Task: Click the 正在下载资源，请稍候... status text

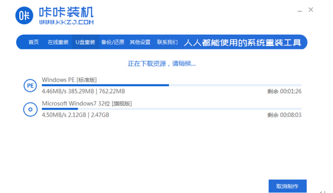Action: click(162, 64)
